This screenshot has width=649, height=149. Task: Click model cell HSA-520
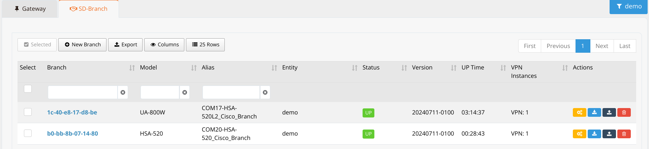click(x=151, y=134)
